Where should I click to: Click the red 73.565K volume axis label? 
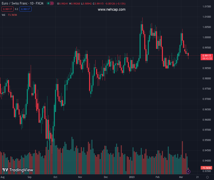(207, 168)
